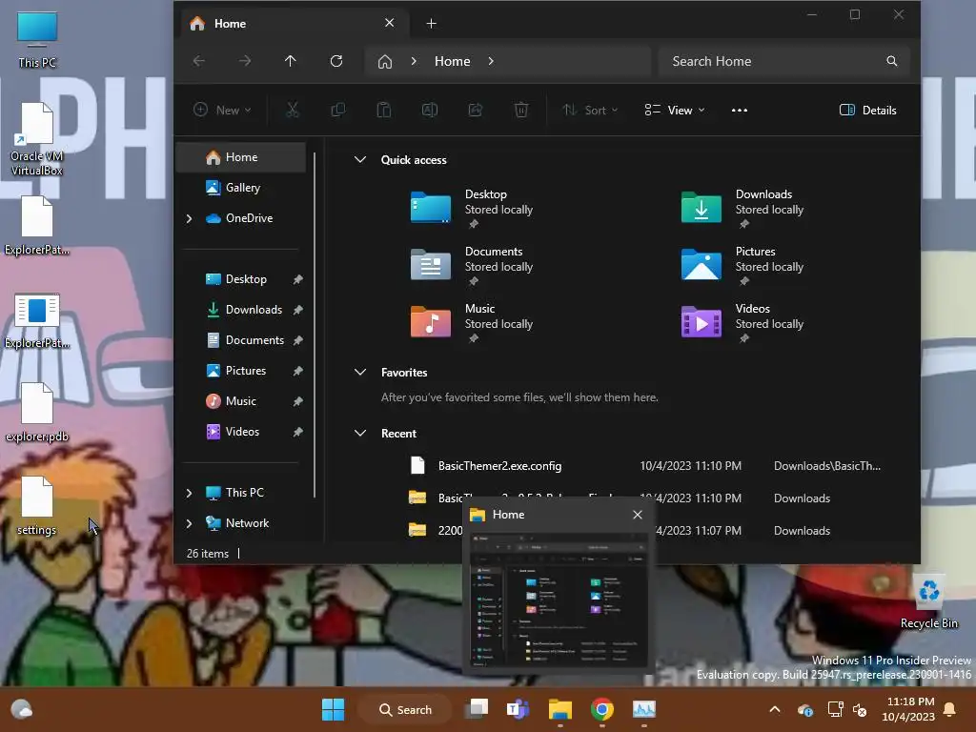Viewport: 976px width, 732px height.
Task: Select the Home tab
Action: [293, 24]
